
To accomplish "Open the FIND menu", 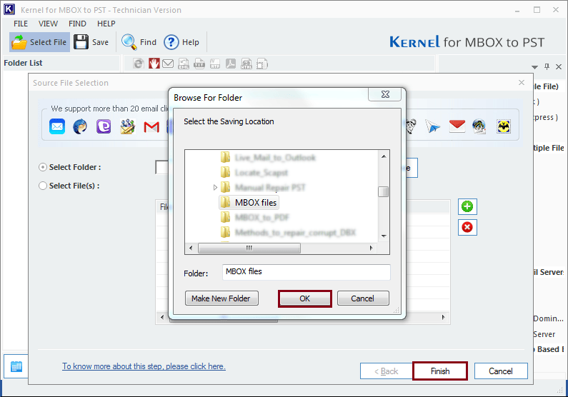I will 78,24.
